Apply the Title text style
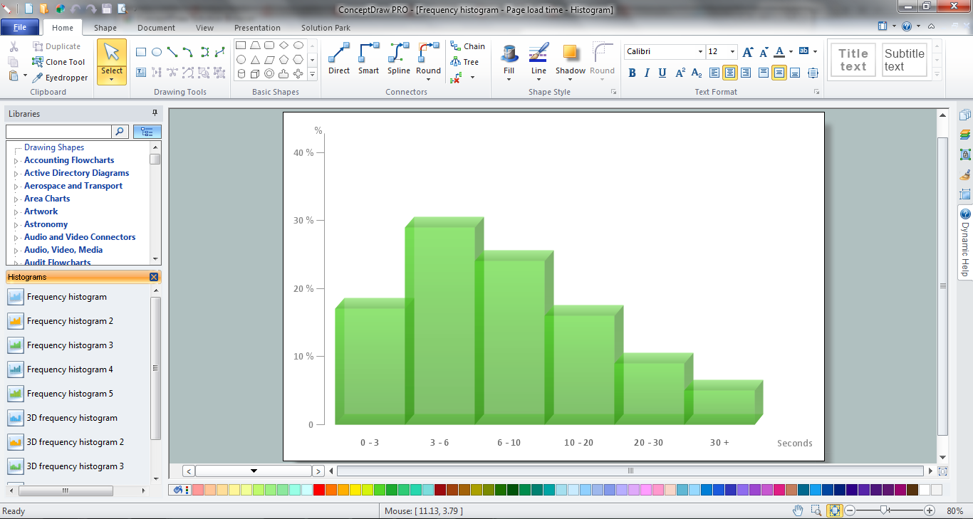973x519 pixels. 853,60
